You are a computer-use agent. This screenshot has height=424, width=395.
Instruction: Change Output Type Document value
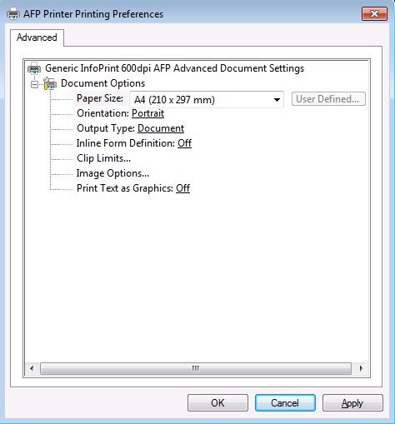[161, 128]
